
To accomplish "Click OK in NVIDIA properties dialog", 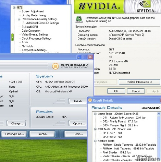I will pos(116,91).
